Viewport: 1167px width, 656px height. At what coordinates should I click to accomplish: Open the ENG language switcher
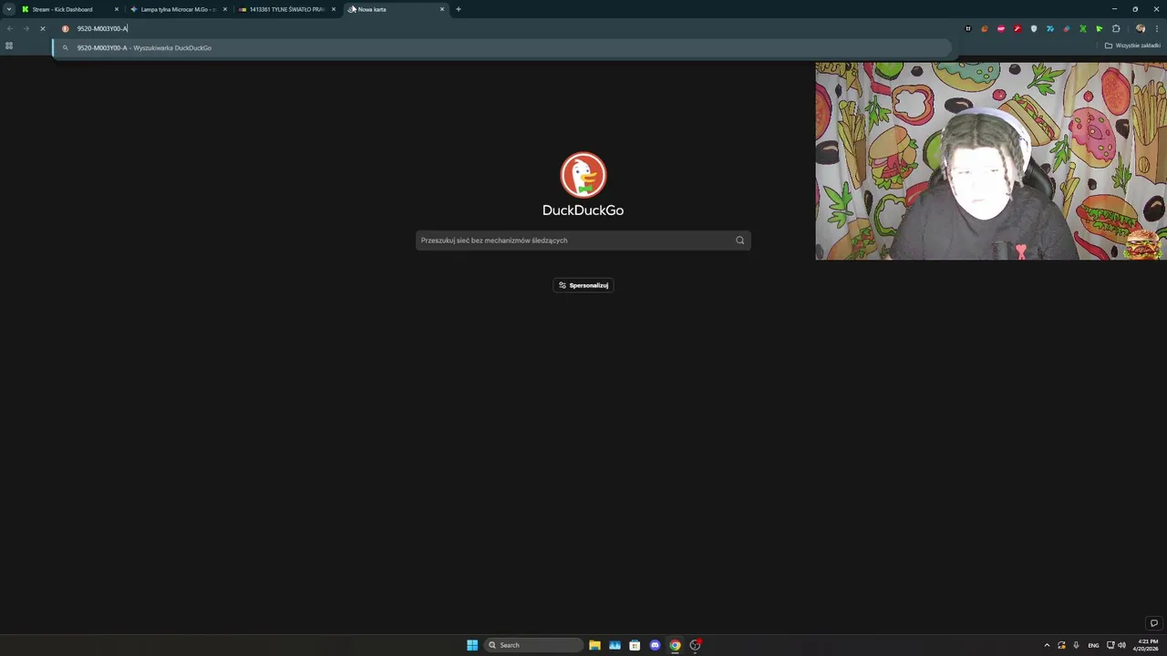(1093, 645)
